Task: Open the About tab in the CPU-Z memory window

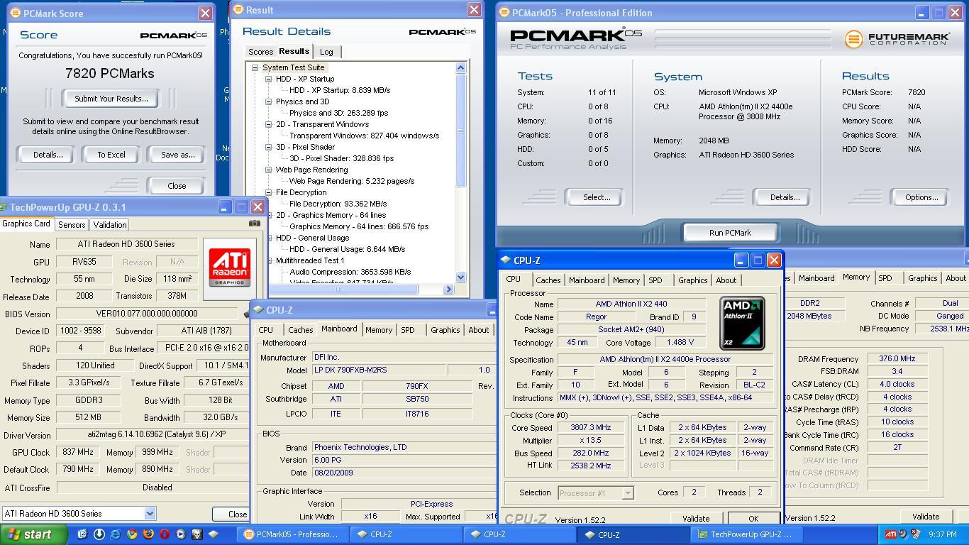Action: point(956,278)
